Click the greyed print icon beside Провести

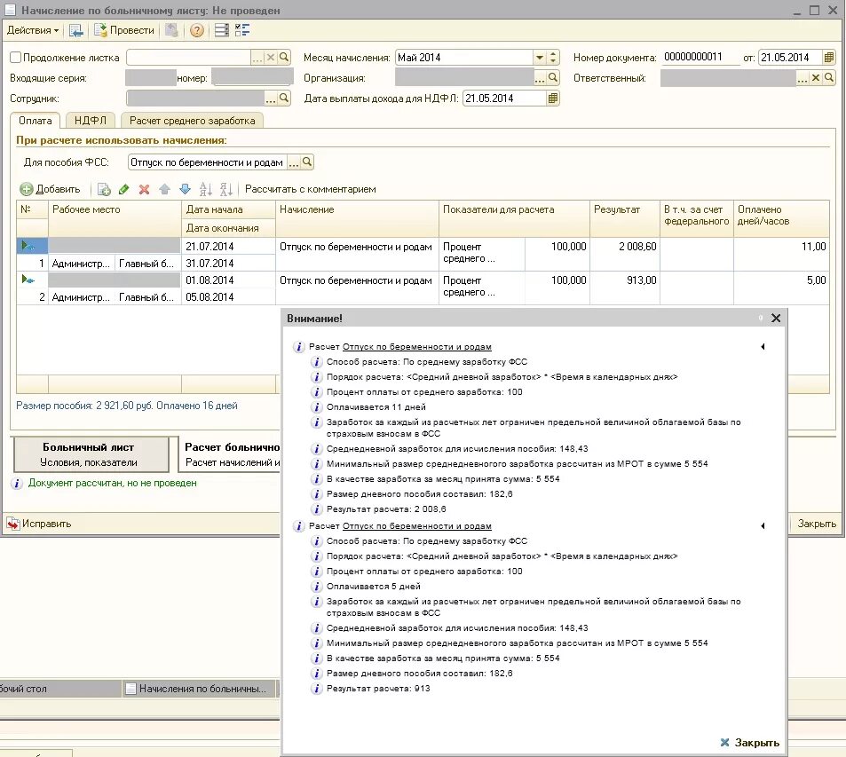point(171,30)
